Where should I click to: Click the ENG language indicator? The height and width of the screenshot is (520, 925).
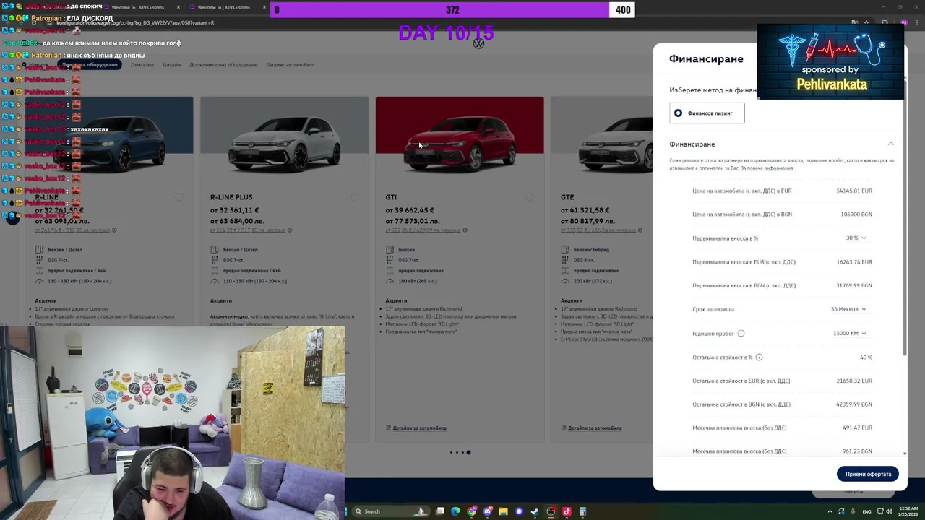866,511
